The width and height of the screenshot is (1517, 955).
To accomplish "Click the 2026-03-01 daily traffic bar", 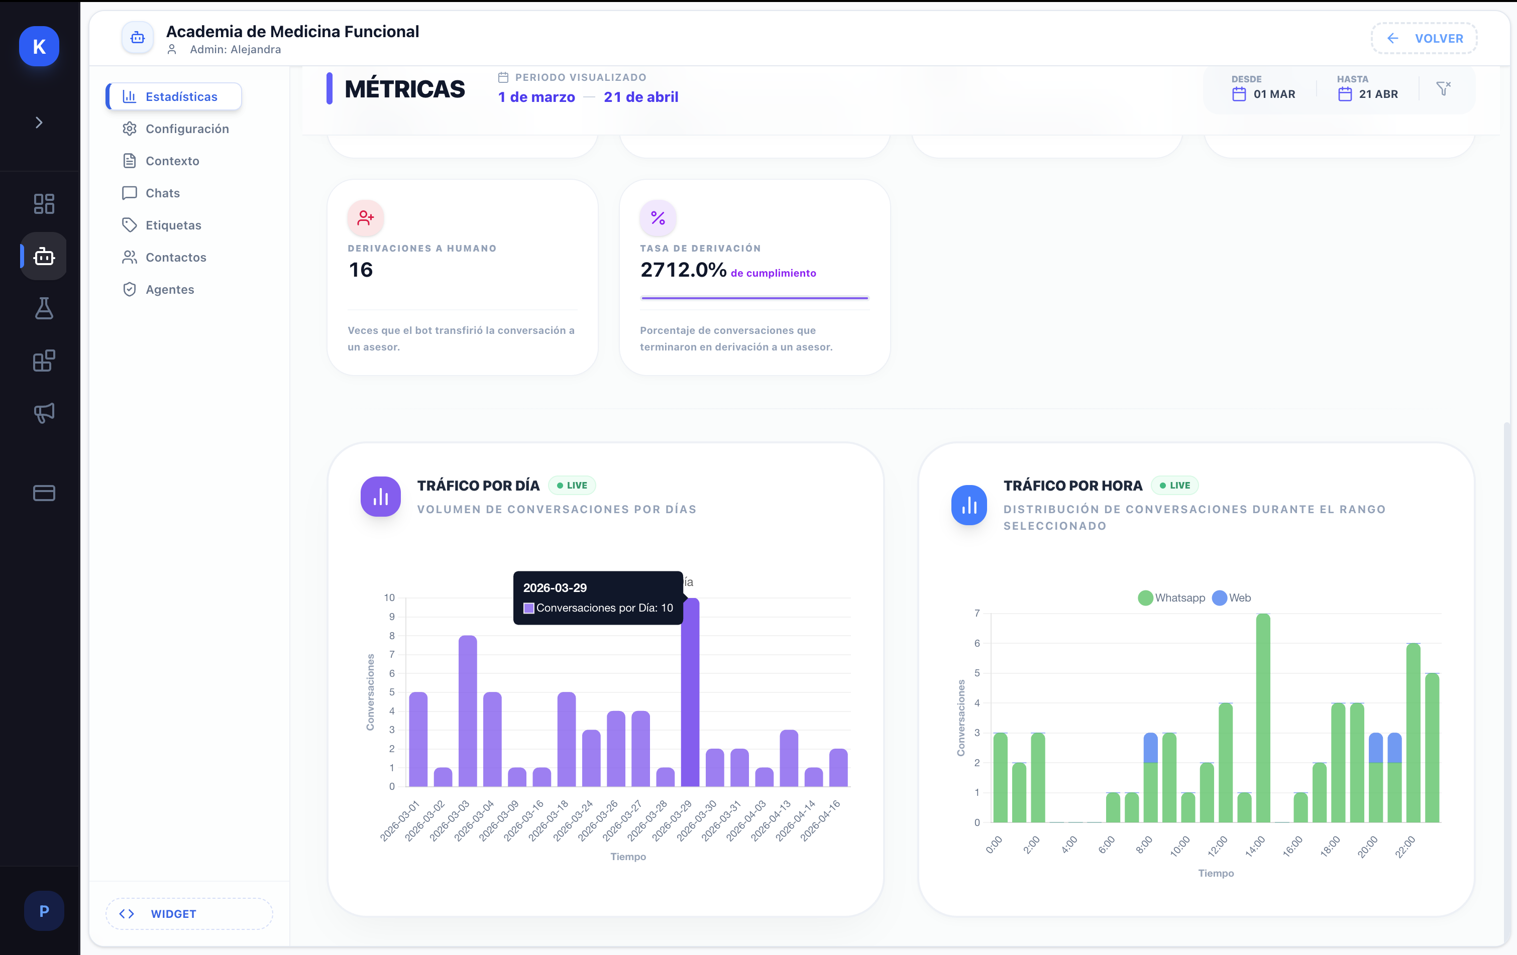I will (x=418, y=740).
